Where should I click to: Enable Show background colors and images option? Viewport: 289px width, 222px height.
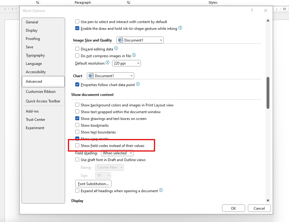(x=77, y=105)
